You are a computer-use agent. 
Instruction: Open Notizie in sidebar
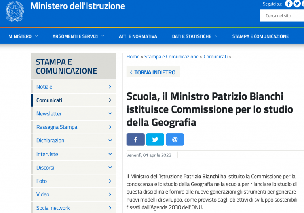click(44, 87)
